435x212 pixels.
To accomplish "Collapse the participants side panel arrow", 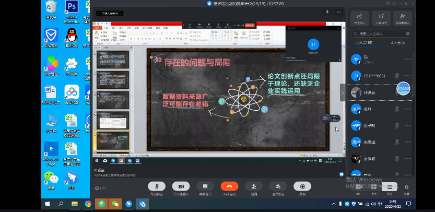I will tap(343, 92).
